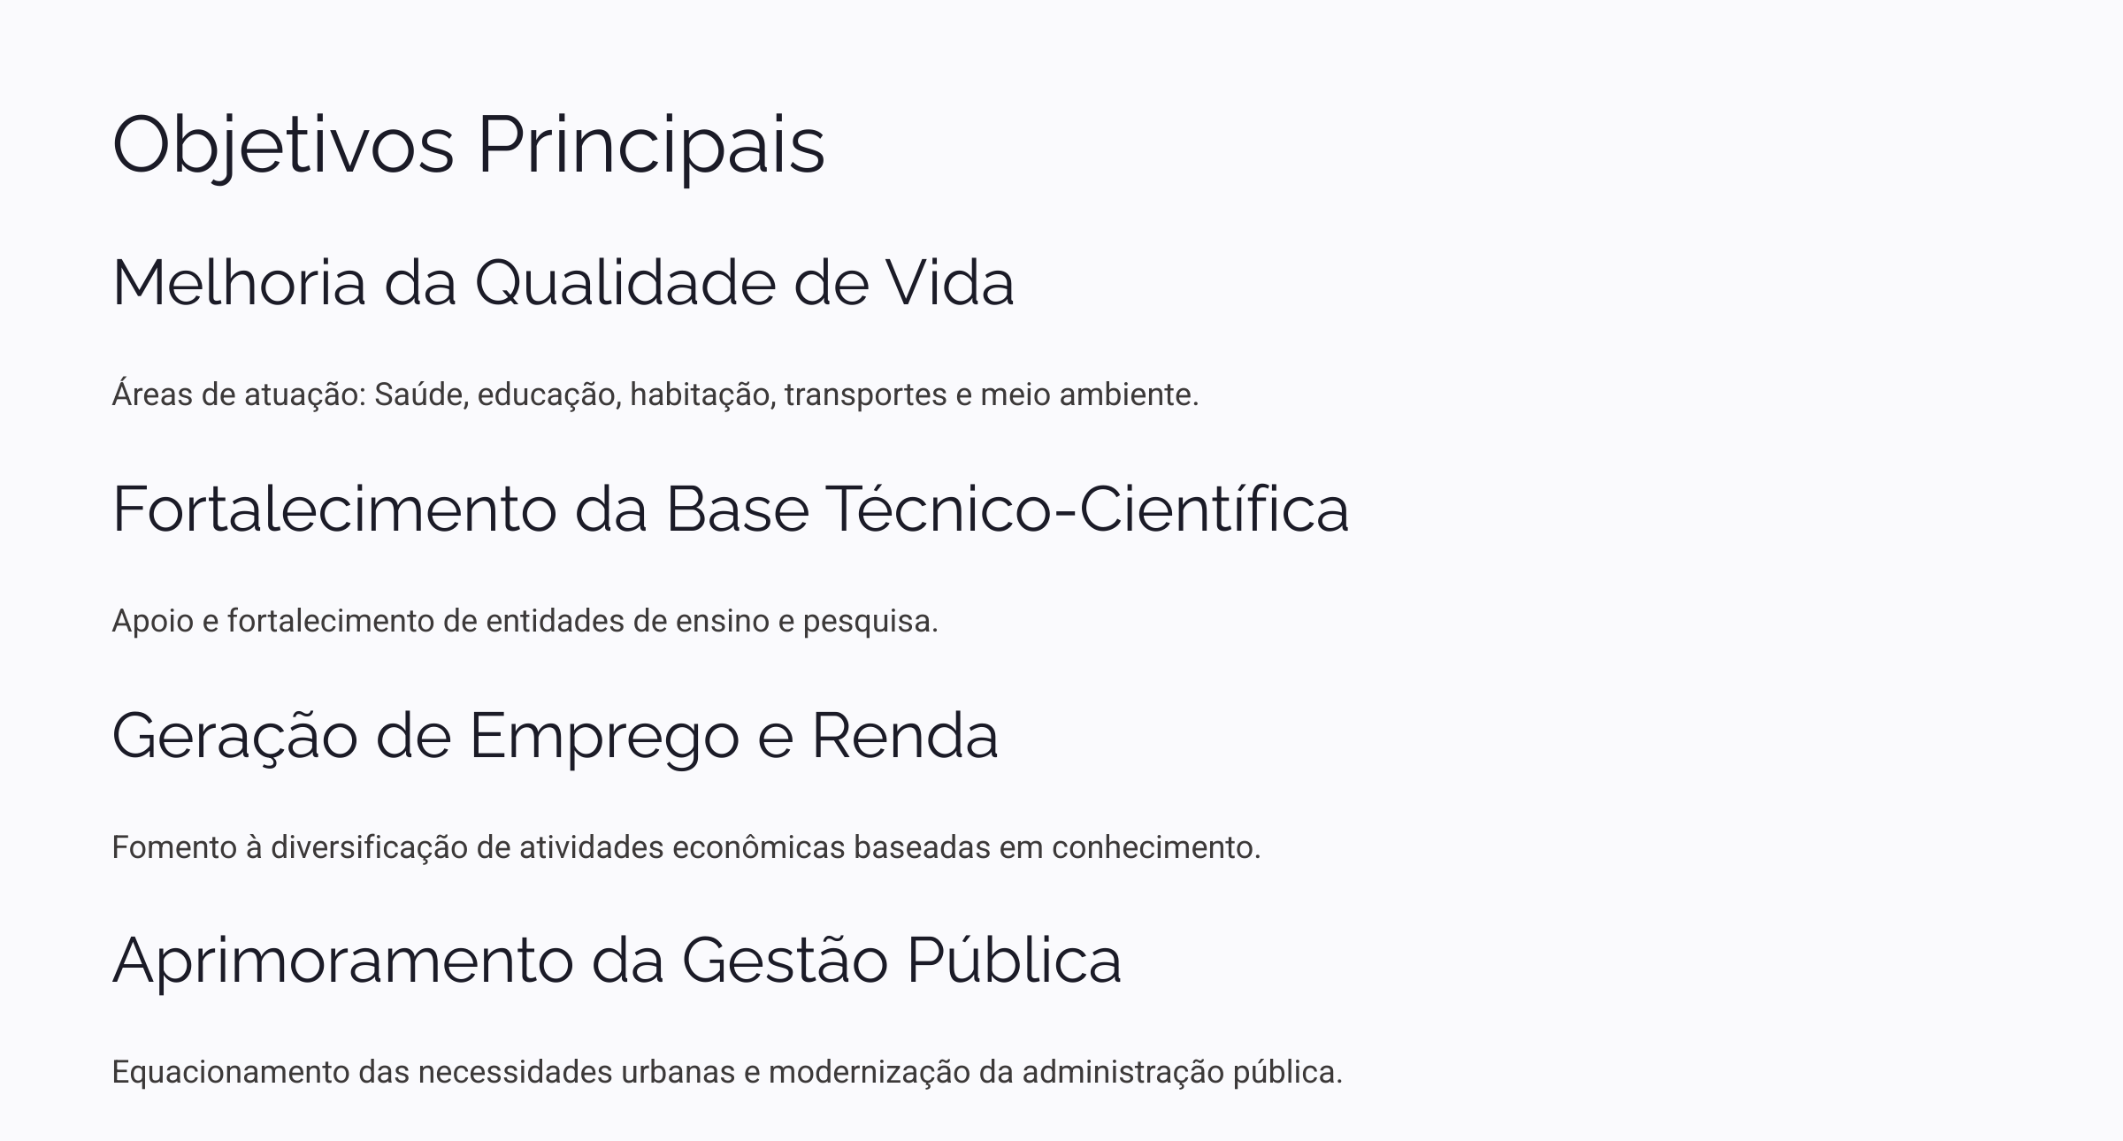2123x1141 pixels.
Task: Click the "Aprimoramento da Gestão Pública" heading
Action: (x=617, y=961)
